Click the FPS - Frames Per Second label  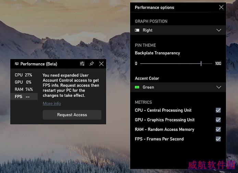coord(159,139)
